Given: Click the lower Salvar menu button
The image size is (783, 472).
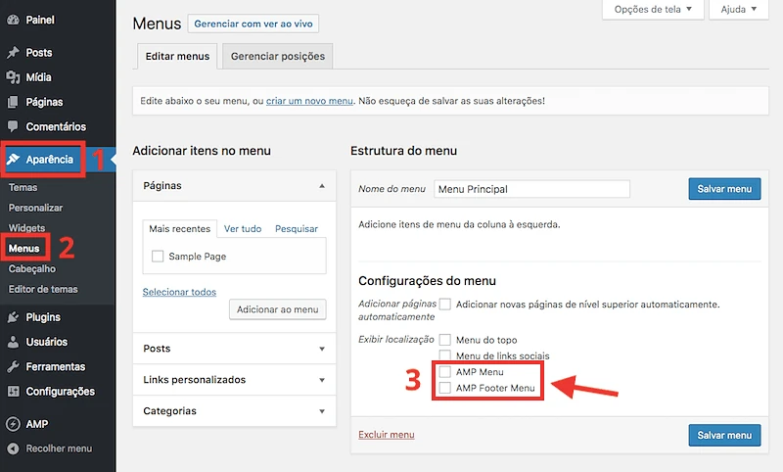Looking at the screenshot, I should pyautogui.click(x=724, y=436).
